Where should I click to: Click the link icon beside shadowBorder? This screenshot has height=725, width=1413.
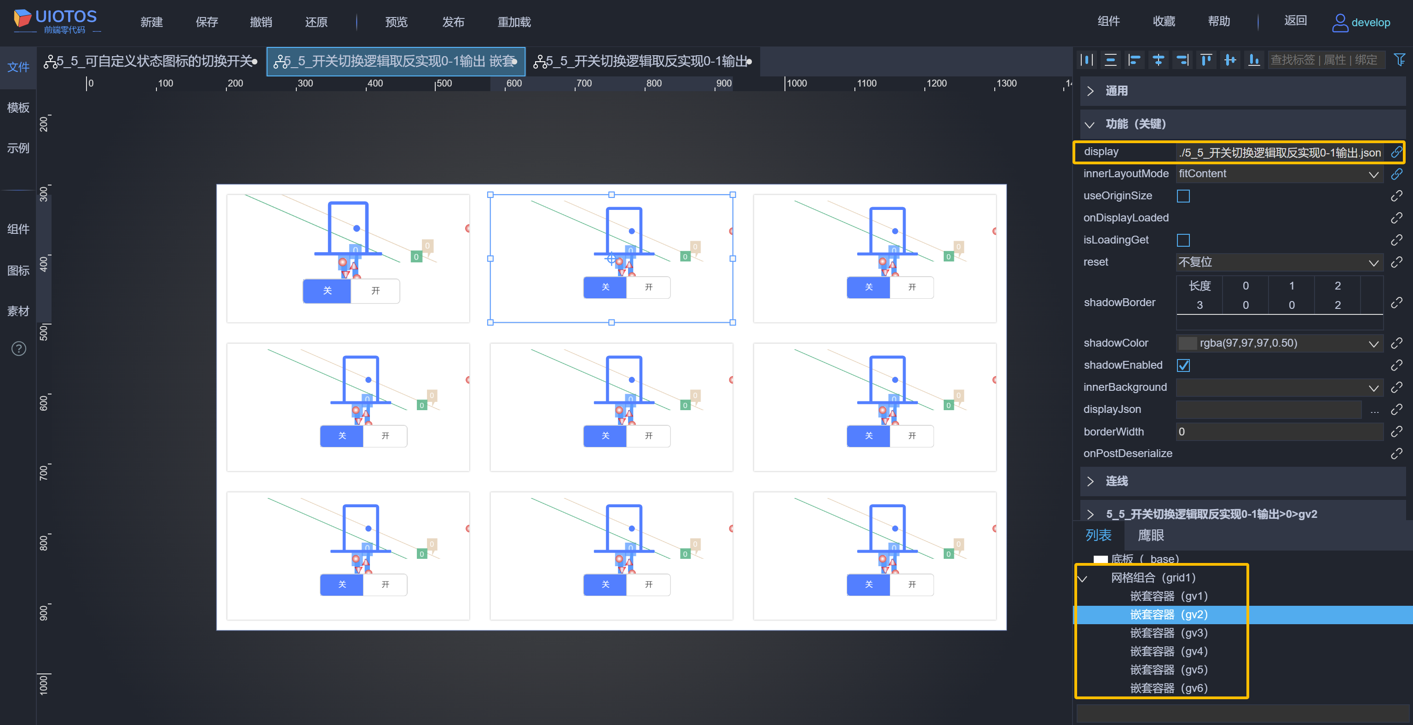pos(1396,302)
